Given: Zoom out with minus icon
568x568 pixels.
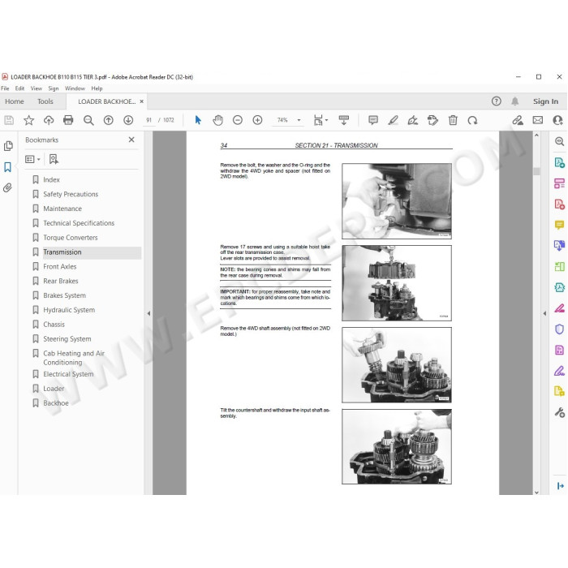Looking at the screenshot, I should (238, 120).
